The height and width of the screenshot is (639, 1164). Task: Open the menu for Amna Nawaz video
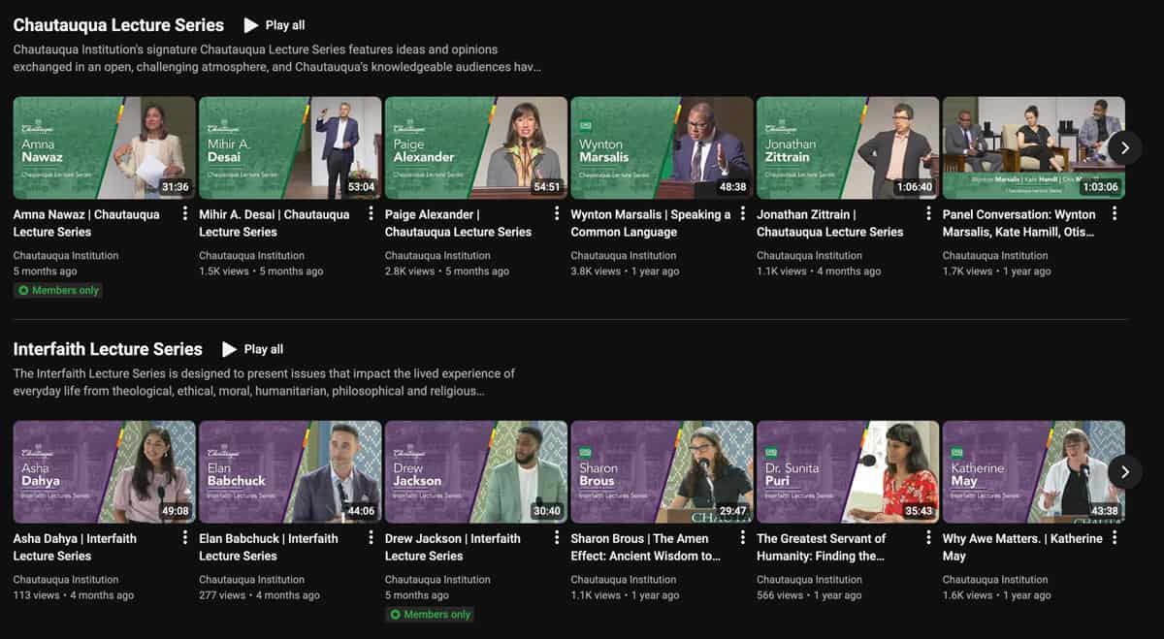(x=185, y=214)
